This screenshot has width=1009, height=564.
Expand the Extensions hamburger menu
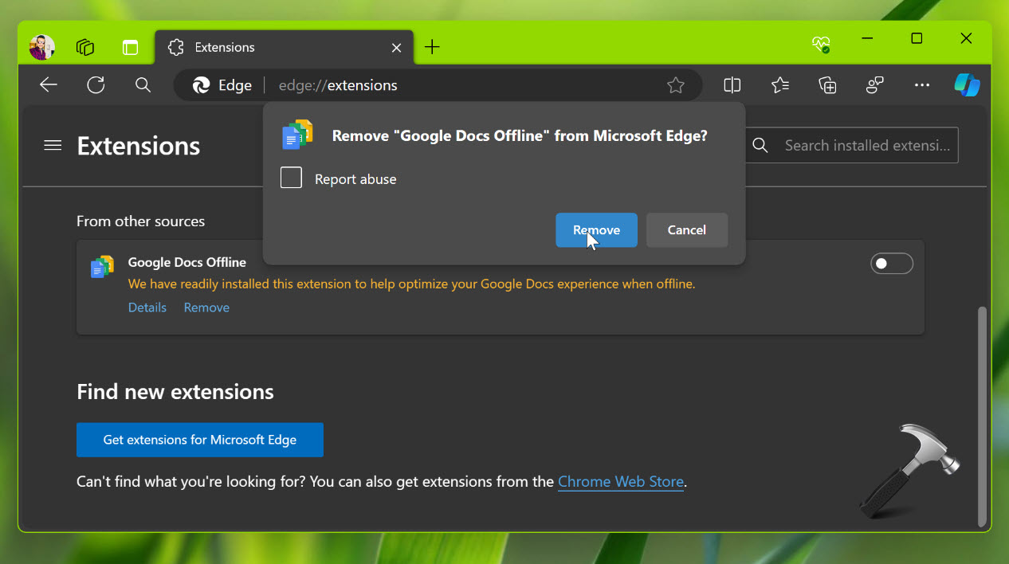(53, 146)
